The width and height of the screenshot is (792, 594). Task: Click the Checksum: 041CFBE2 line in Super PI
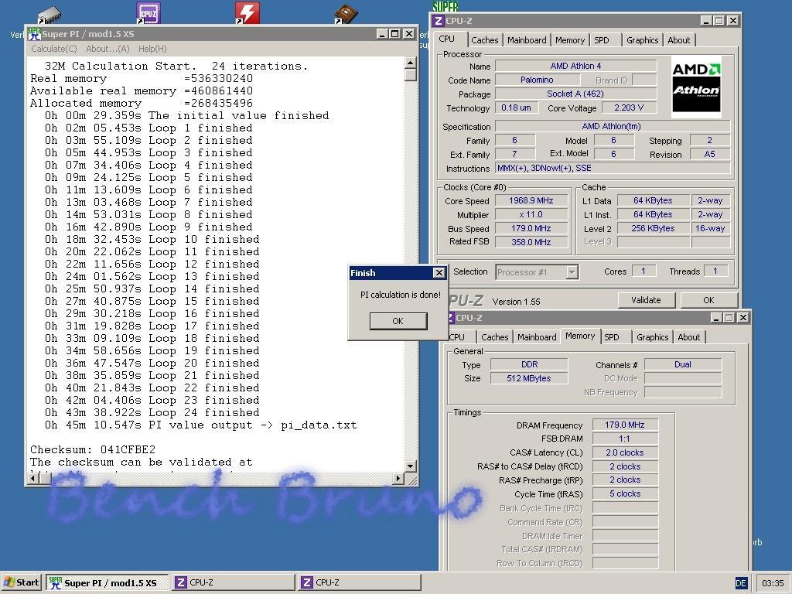[x=93, y=449]
